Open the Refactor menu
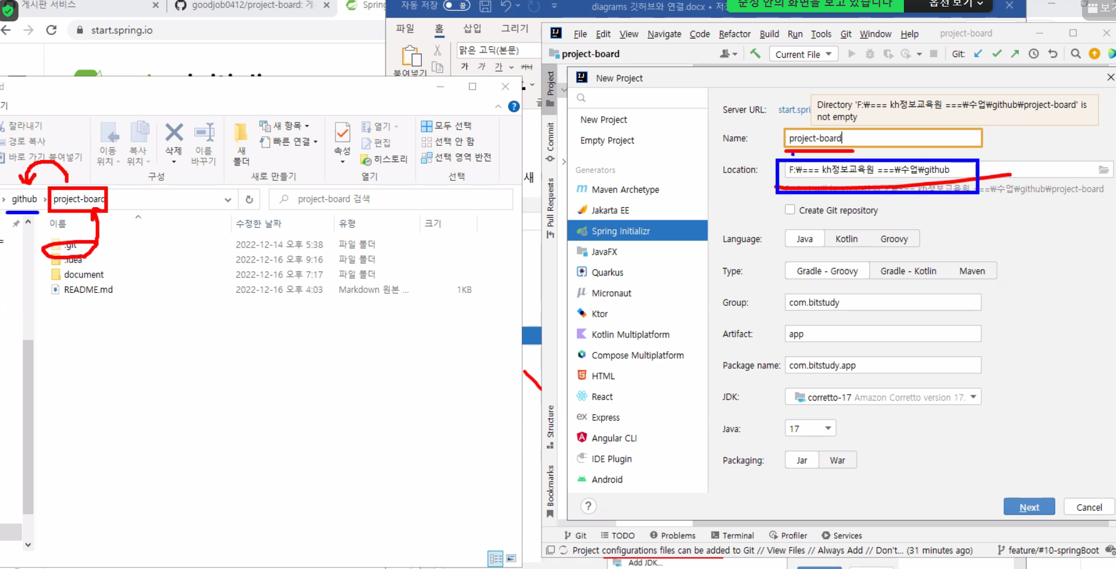The image size is (1116, 569). click(x=734, y=34)
